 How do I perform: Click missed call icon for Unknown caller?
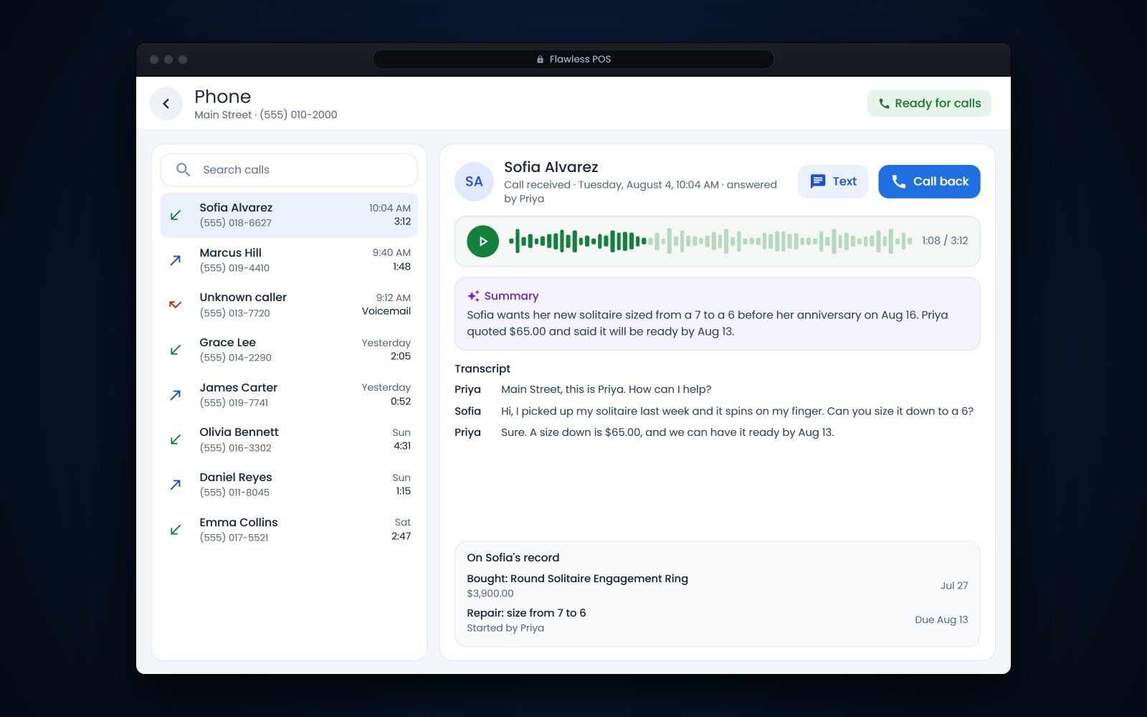175,305
